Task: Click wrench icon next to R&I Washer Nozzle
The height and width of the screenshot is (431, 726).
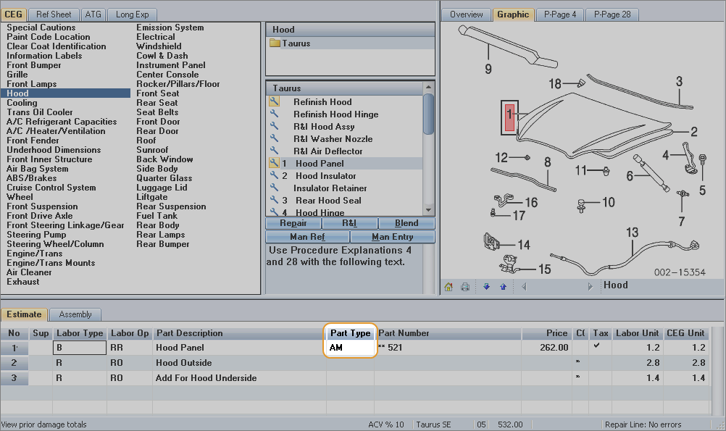Action: pos(275,139)
